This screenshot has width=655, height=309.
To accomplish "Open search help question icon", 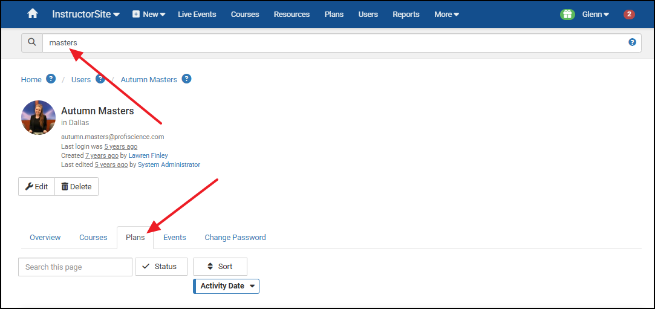I will [632, 42].
